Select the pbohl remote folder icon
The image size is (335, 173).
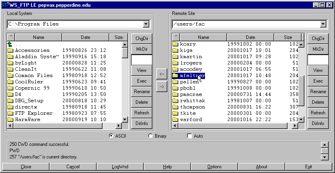tap(176, 88)
